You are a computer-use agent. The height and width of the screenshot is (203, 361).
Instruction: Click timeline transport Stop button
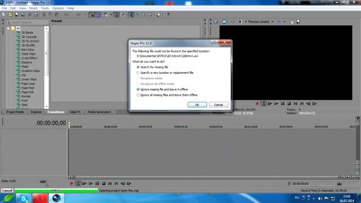point(104,183)
